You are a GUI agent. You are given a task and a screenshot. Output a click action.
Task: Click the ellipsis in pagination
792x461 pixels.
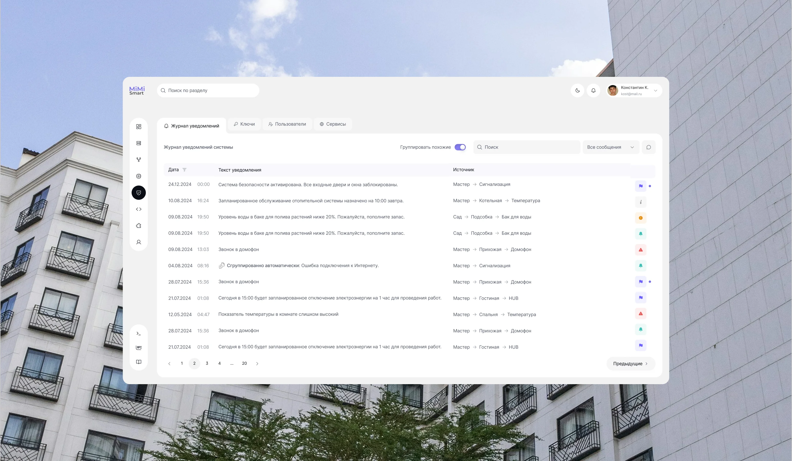(232, 364)
